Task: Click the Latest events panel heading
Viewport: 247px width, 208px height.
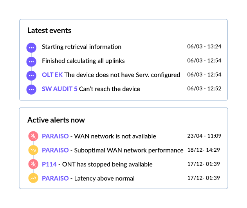Action: pyautogui.click(x=49, y=30)
